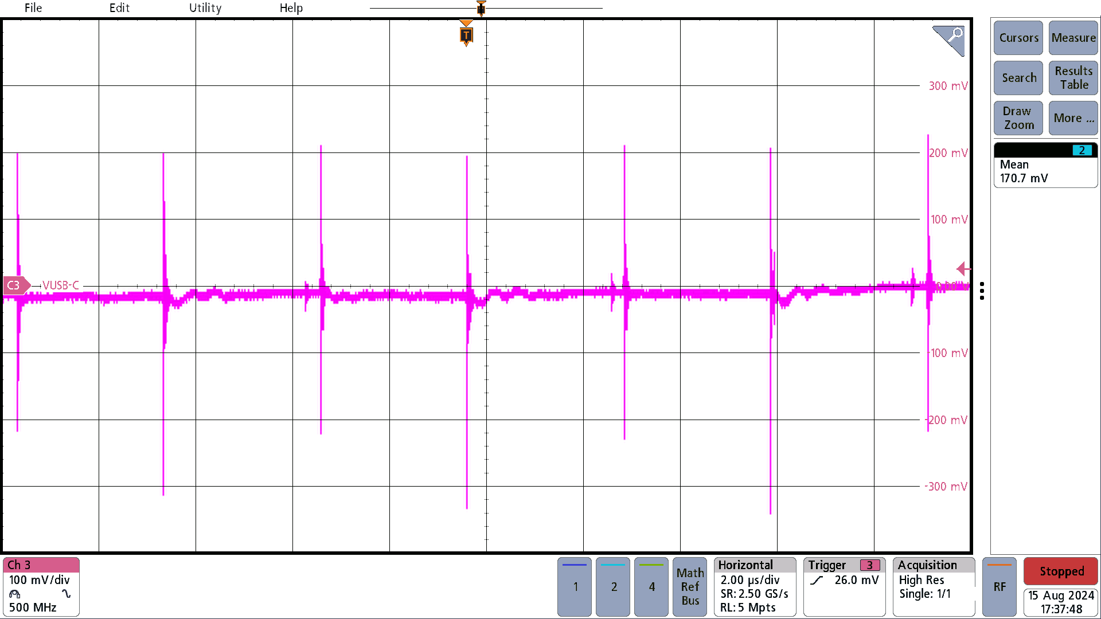Open the Mean measurement badge
The height and width of the screenshot is (619, 1101).
(1045, 165)
